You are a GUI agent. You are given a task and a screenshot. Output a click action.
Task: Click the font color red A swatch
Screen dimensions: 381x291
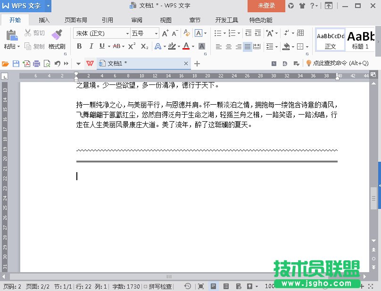pos(186,46)
